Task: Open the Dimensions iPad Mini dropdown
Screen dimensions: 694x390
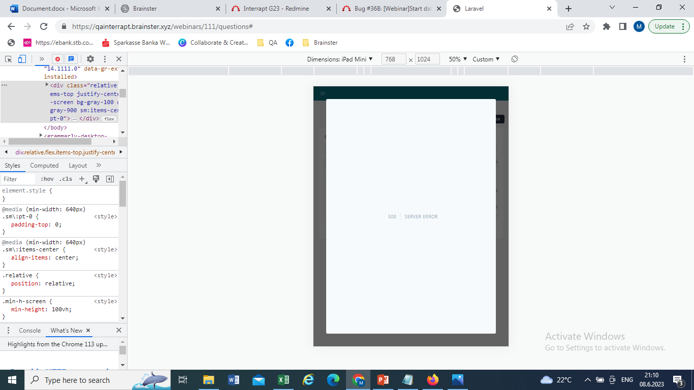Action: click(339, 59)
